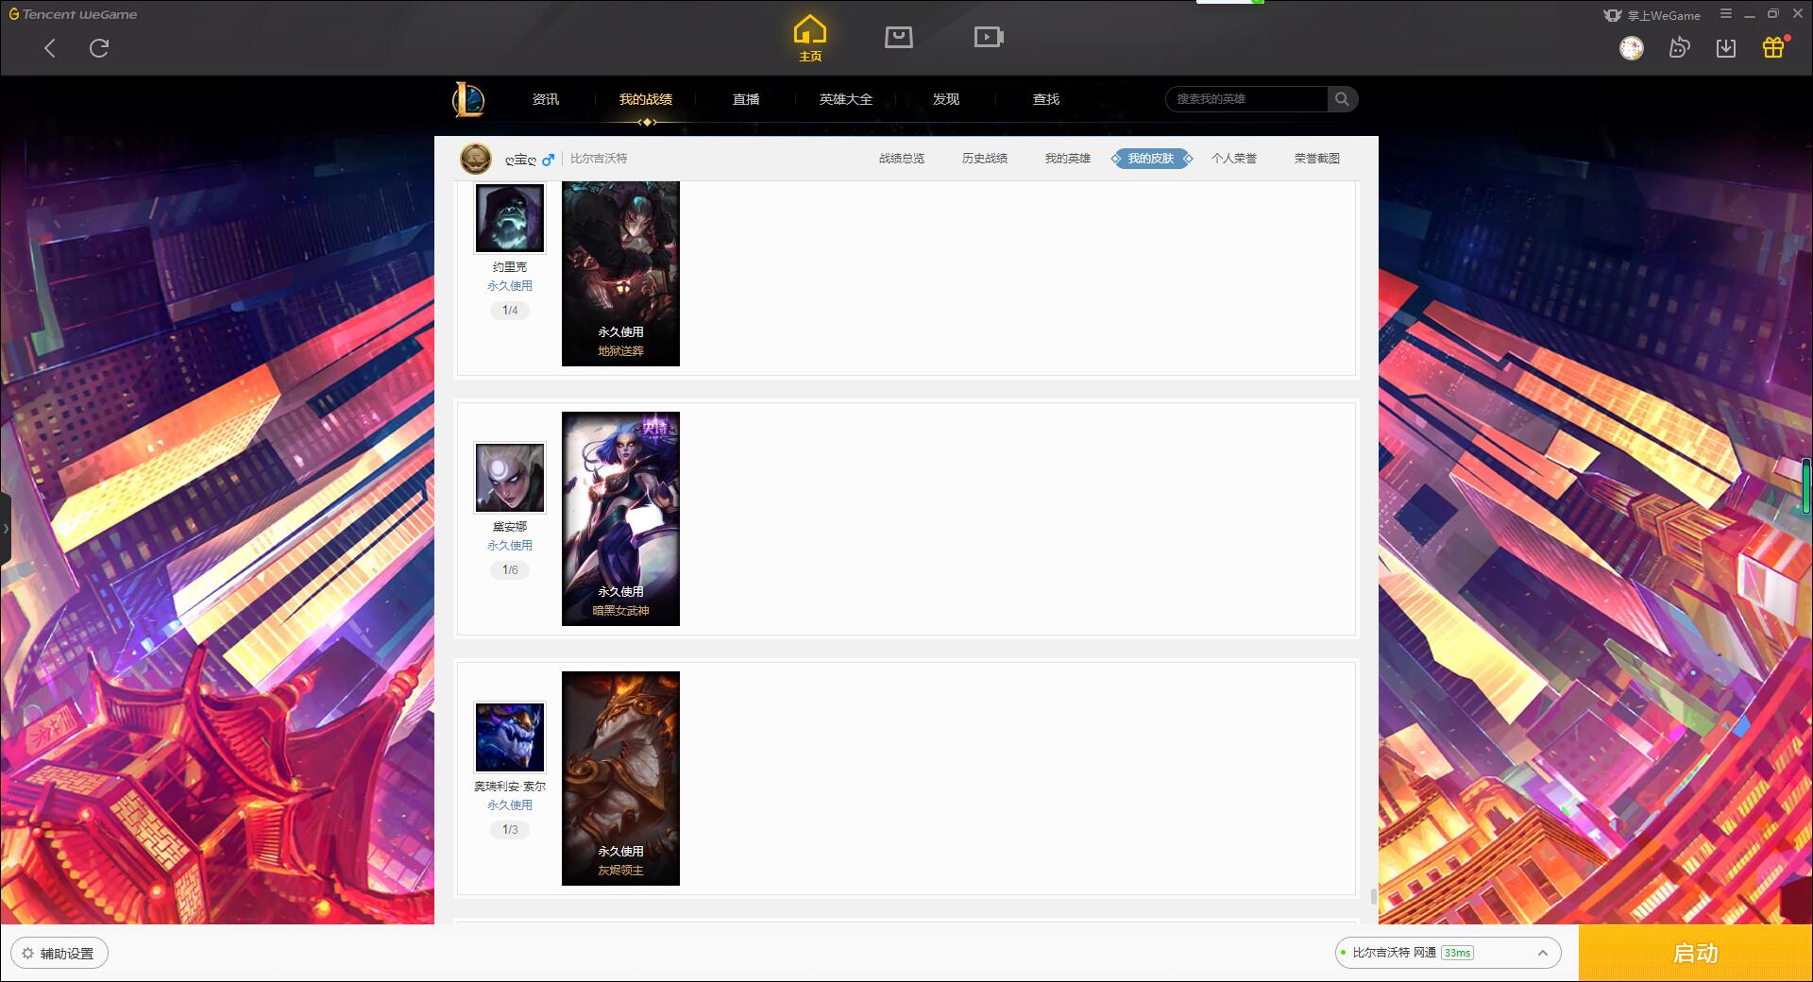Open the 主页 home icon
The image size is (1813, 982).
click(x=810, y=39)
